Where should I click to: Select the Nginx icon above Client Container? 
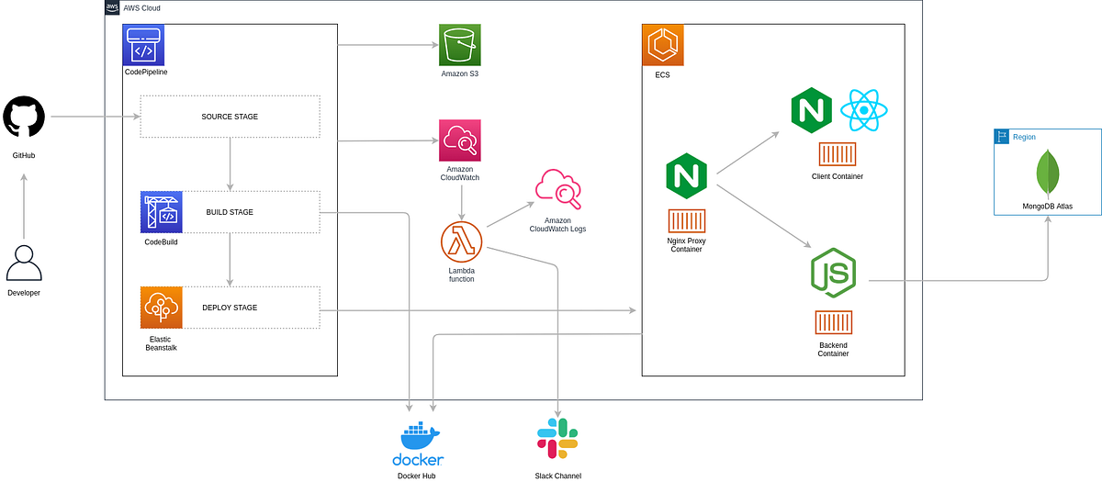pyautogui.click(x=812, y=111)
